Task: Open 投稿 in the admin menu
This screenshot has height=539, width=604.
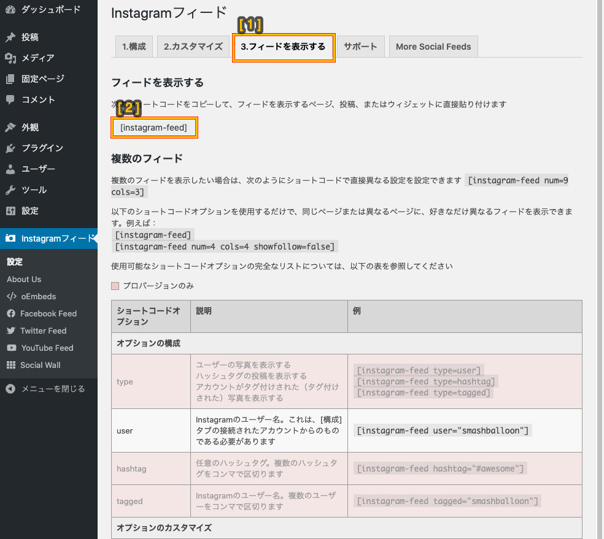Action: (48, 37)
